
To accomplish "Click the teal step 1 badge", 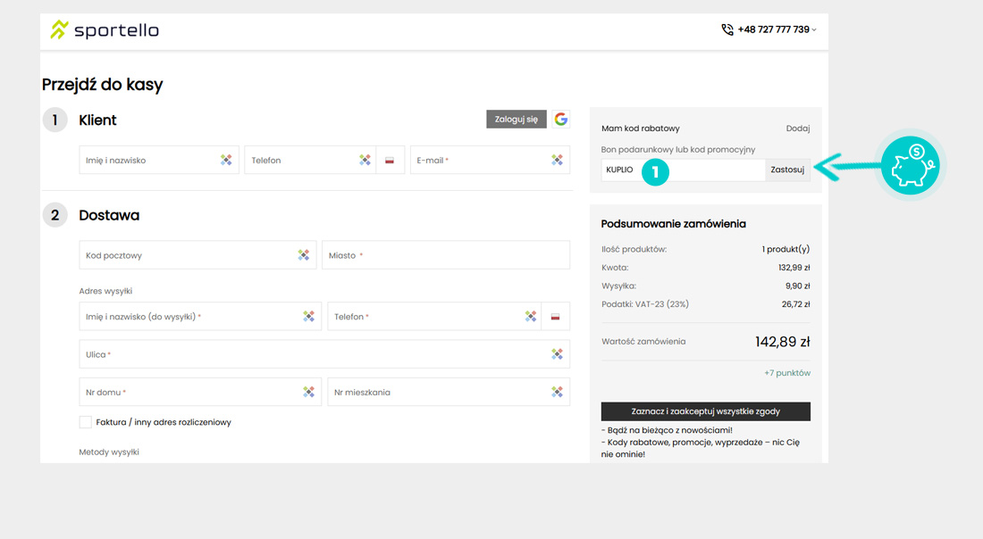I will [655, 171].
